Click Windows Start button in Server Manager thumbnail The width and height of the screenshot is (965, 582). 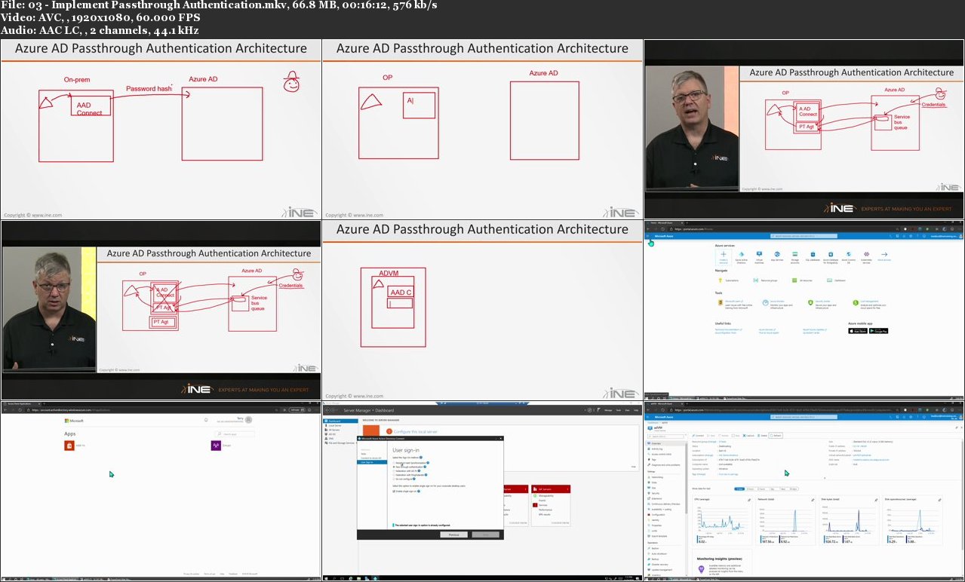click(326, 579)
